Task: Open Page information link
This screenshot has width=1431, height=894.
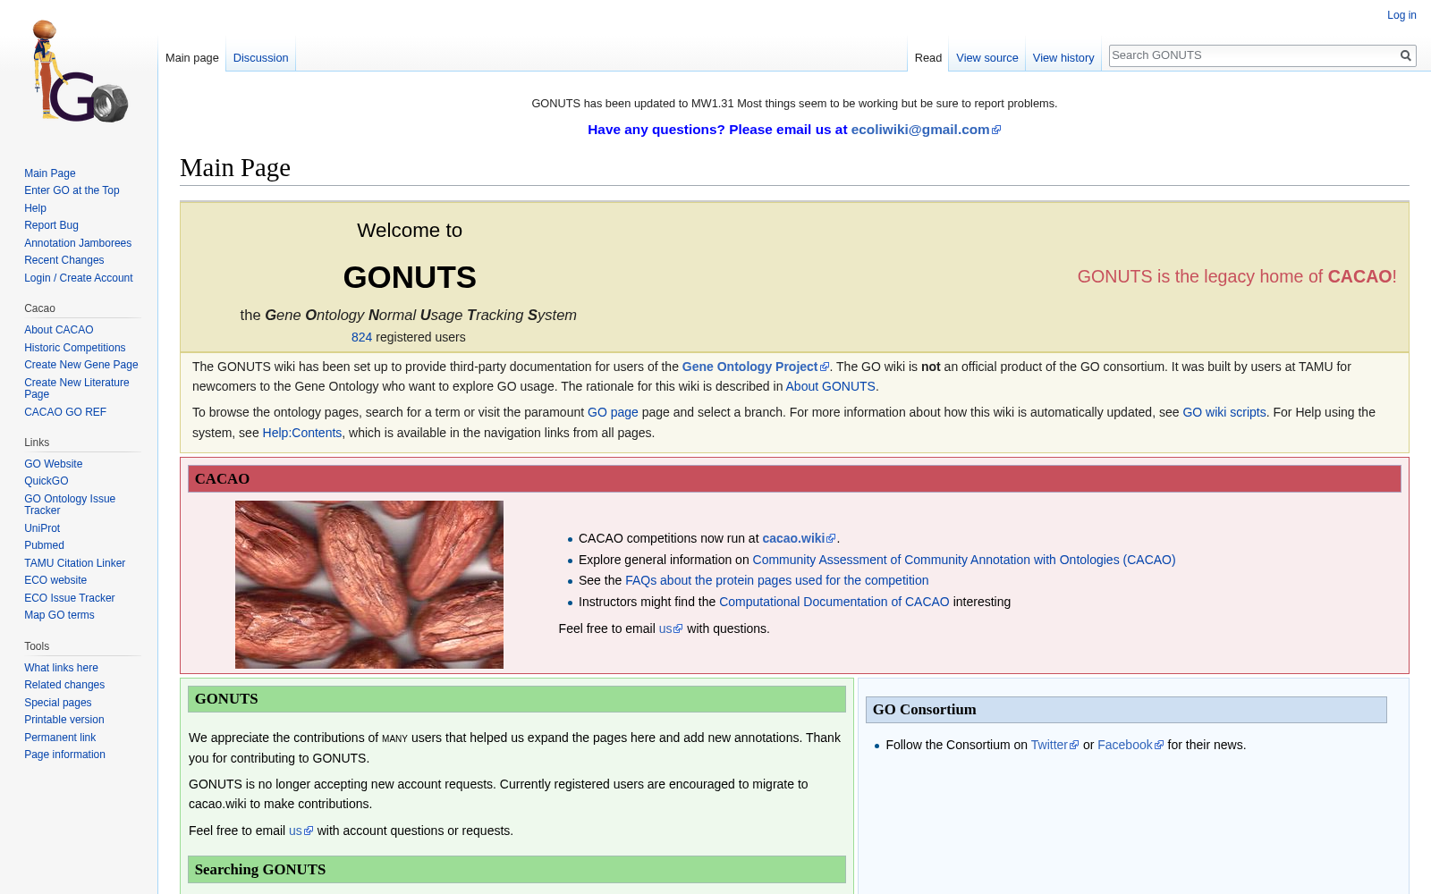Action: (64, 755)
